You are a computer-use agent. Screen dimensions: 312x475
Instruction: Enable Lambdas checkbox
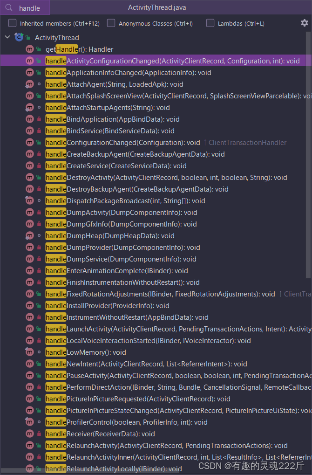(210, 23)
